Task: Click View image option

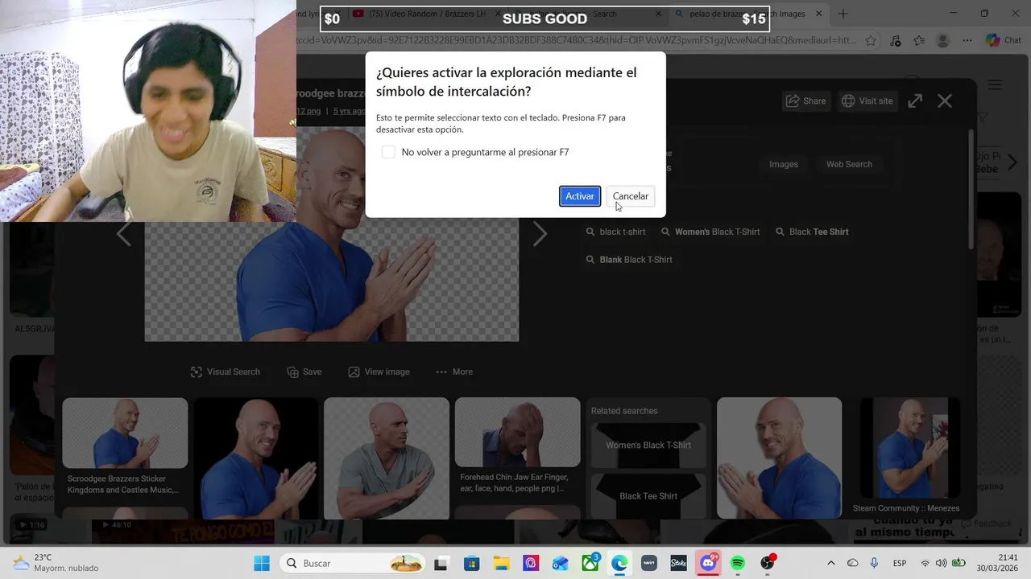Action: [x=379, y=372]
